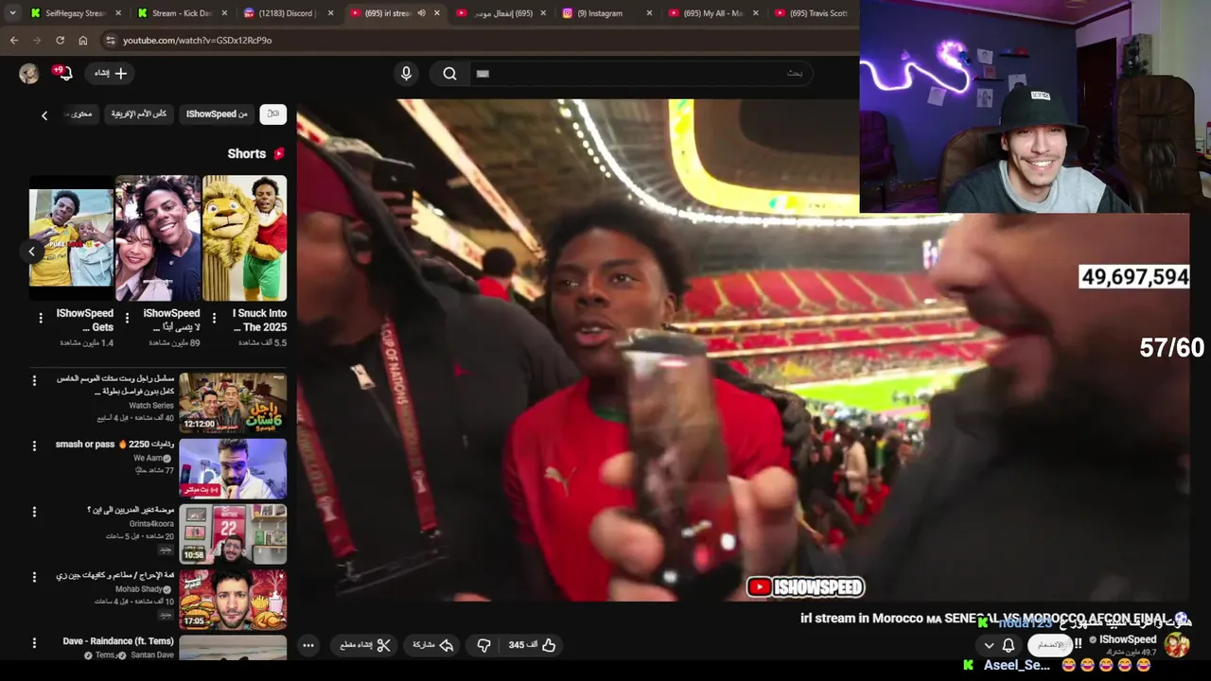Click the Create clip scissors button
This screenshot has width=1211, height=681.
tap(365, 645)
